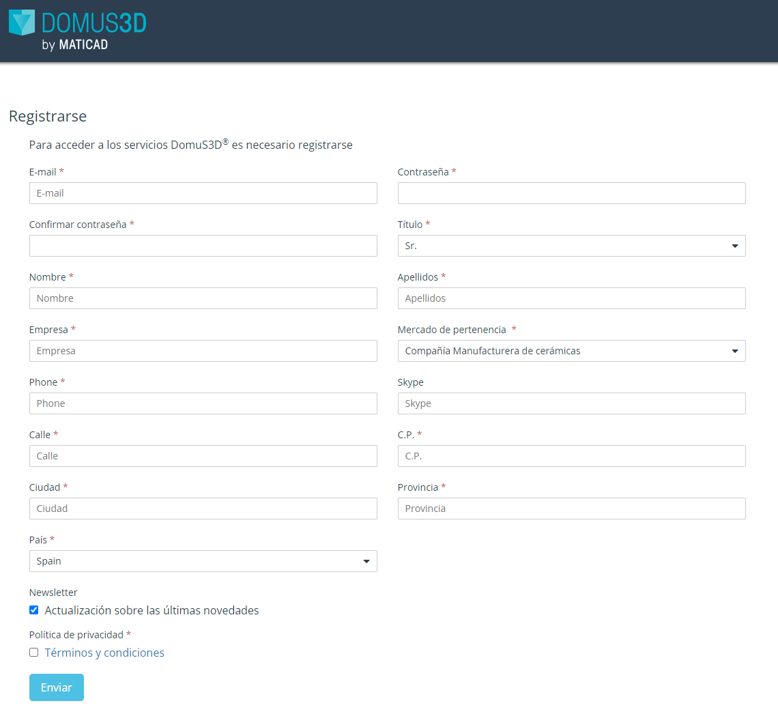Click the DomuS3D by Maticad logo
This screenshot has width=778, height=727.
[x=78, y=30]
